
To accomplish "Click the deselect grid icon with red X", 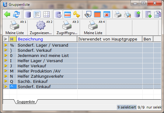I will [x=107, y=14].
